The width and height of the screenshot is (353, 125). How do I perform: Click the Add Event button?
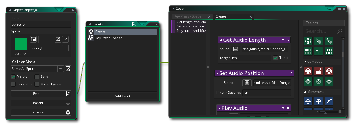tap(122, 96)
